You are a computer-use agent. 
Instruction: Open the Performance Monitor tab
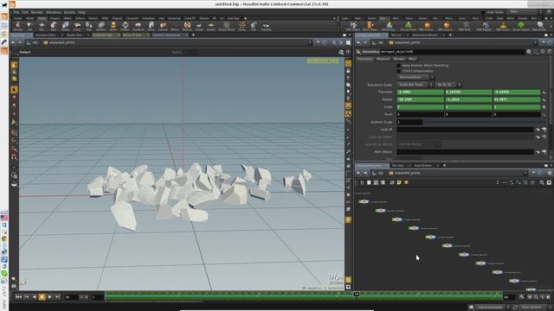425,35
